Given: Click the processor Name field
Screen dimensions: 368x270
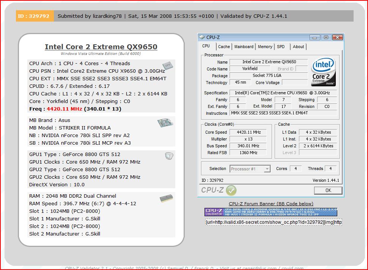Looking at the screenshot, I should click(269, 62).
